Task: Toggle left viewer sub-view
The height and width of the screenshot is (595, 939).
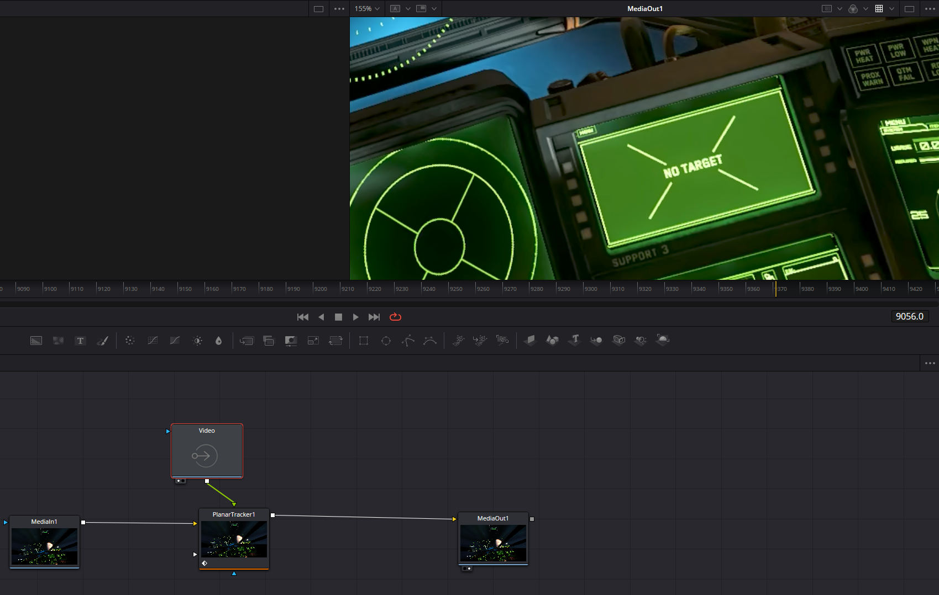Action: point(421,9)
